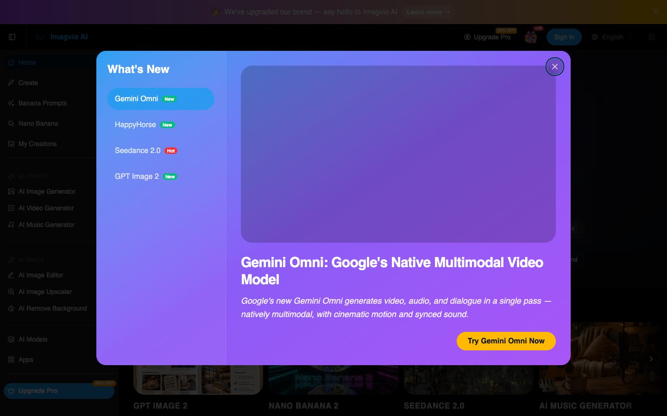Click Try Gemini Omni Now button
Screen dimensions: 667x416
(506, 341)
